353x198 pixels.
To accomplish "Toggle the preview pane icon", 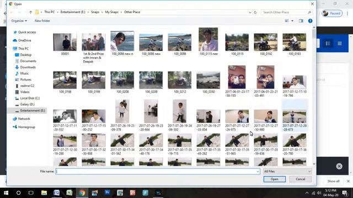I will [x=301, y=21].
